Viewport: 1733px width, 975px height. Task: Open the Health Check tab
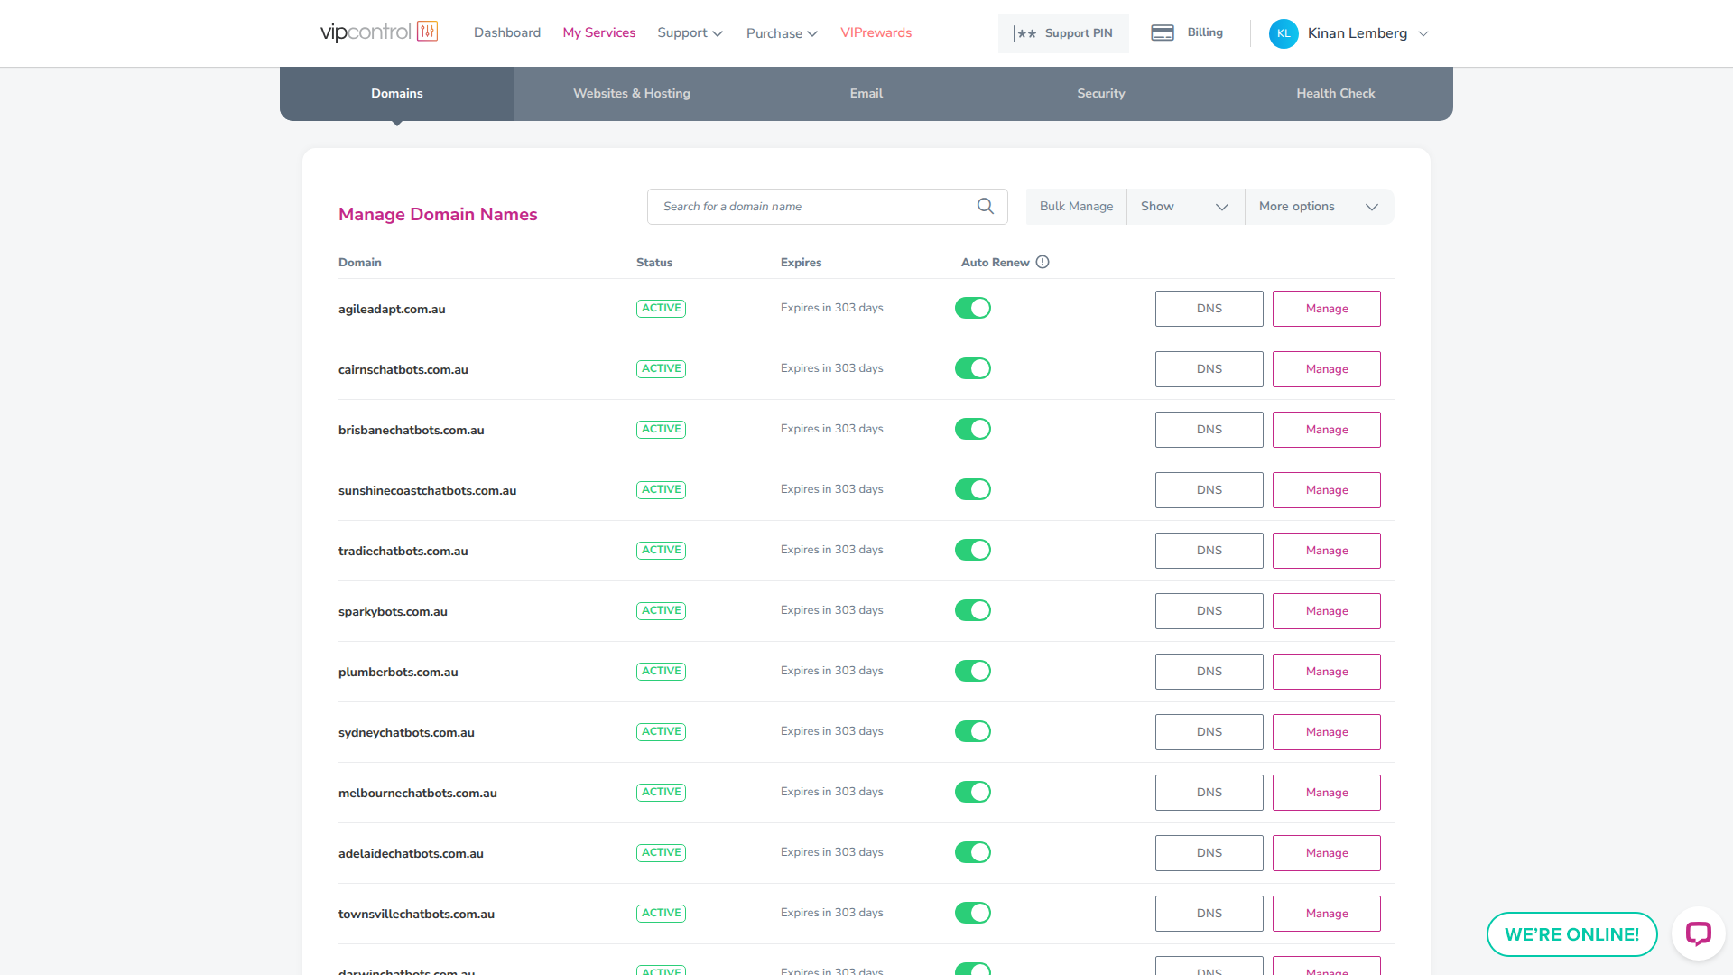click(1336, 94)
